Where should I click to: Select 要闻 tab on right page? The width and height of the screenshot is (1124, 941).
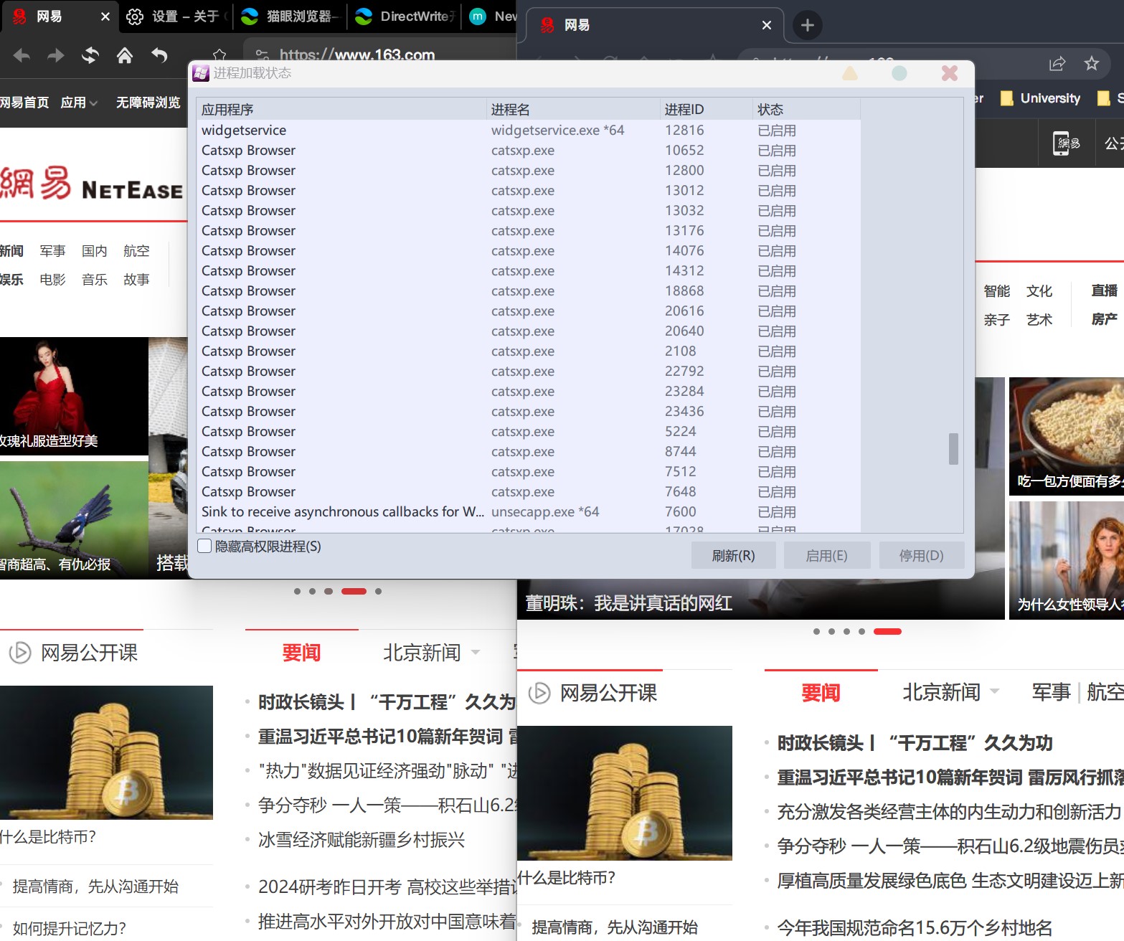pos(821,692)
